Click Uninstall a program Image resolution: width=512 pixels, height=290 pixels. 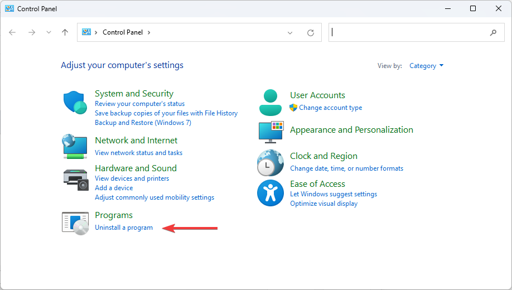point(124,228)
